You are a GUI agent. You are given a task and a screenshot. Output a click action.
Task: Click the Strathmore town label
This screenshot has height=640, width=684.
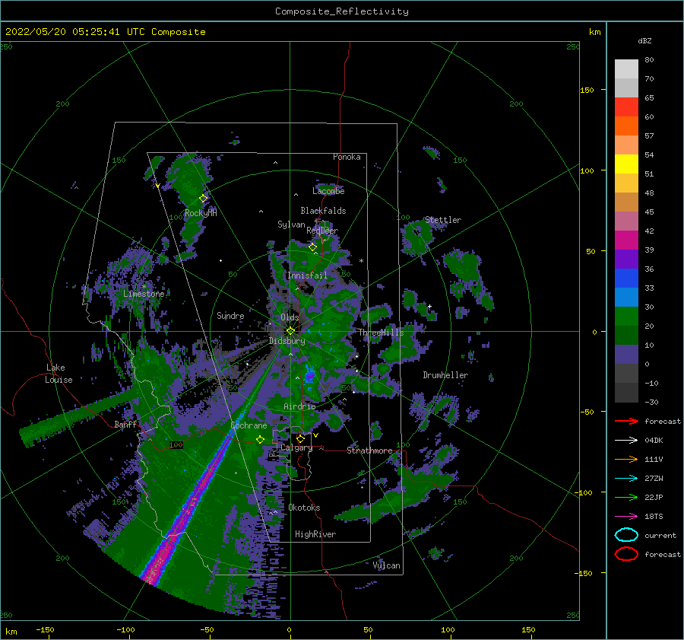coord(369,451)
